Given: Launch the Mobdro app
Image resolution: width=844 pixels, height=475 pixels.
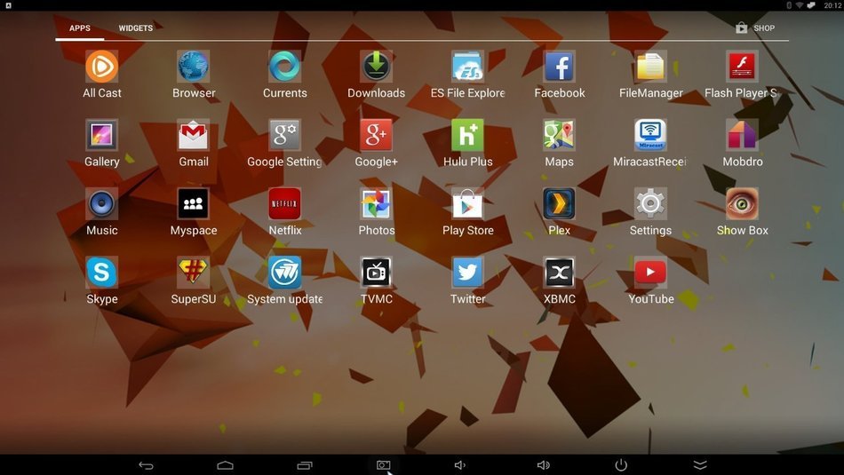Looking at the screenshot, I should tap(742, 134).
